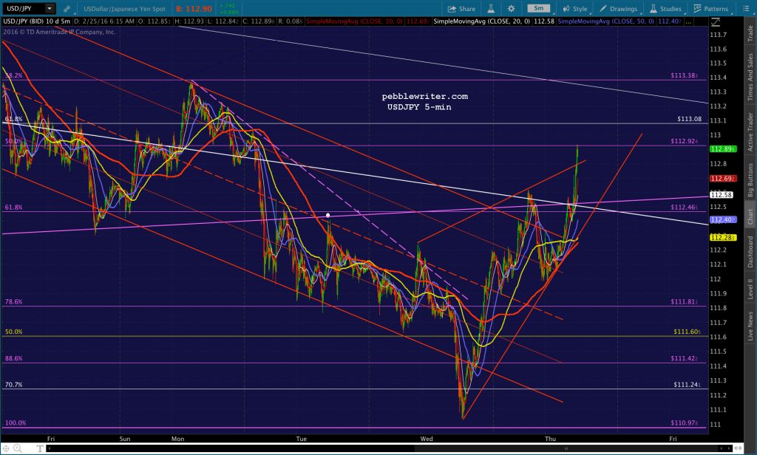Viewport: 757px width, 455px height.
Task: Open the Studies menu
Action: (665, 9)
